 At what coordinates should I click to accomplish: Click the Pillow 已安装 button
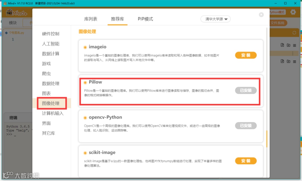246,90
